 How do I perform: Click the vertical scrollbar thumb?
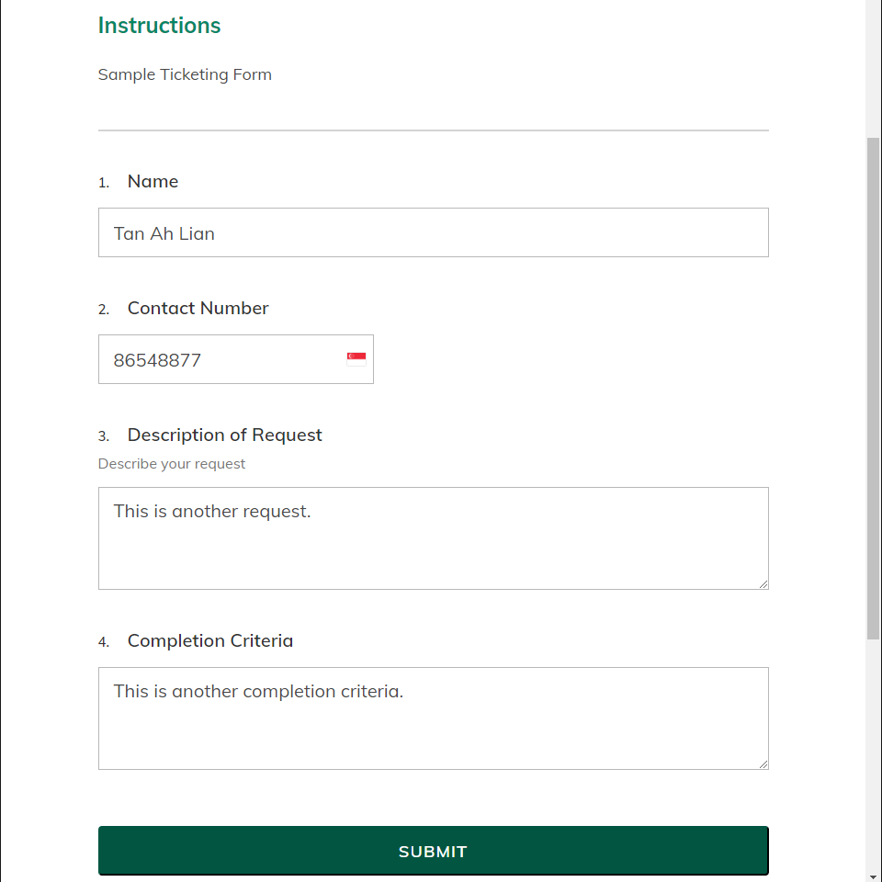(x=873, y=388)
